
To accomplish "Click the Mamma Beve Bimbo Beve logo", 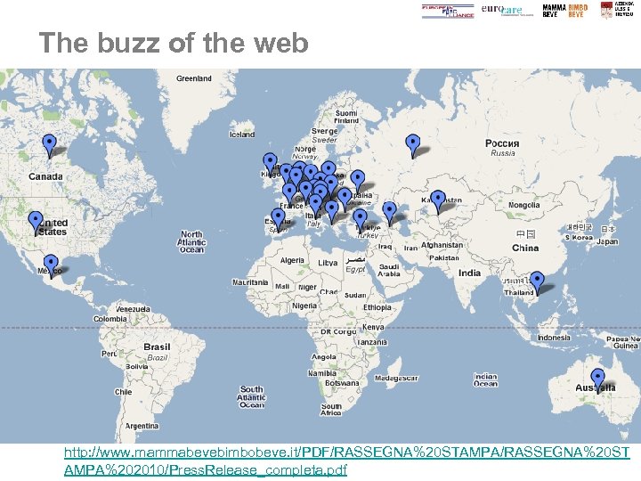I will coord(565,11).
